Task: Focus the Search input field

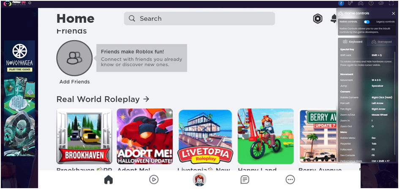Action: click(199, 19)
